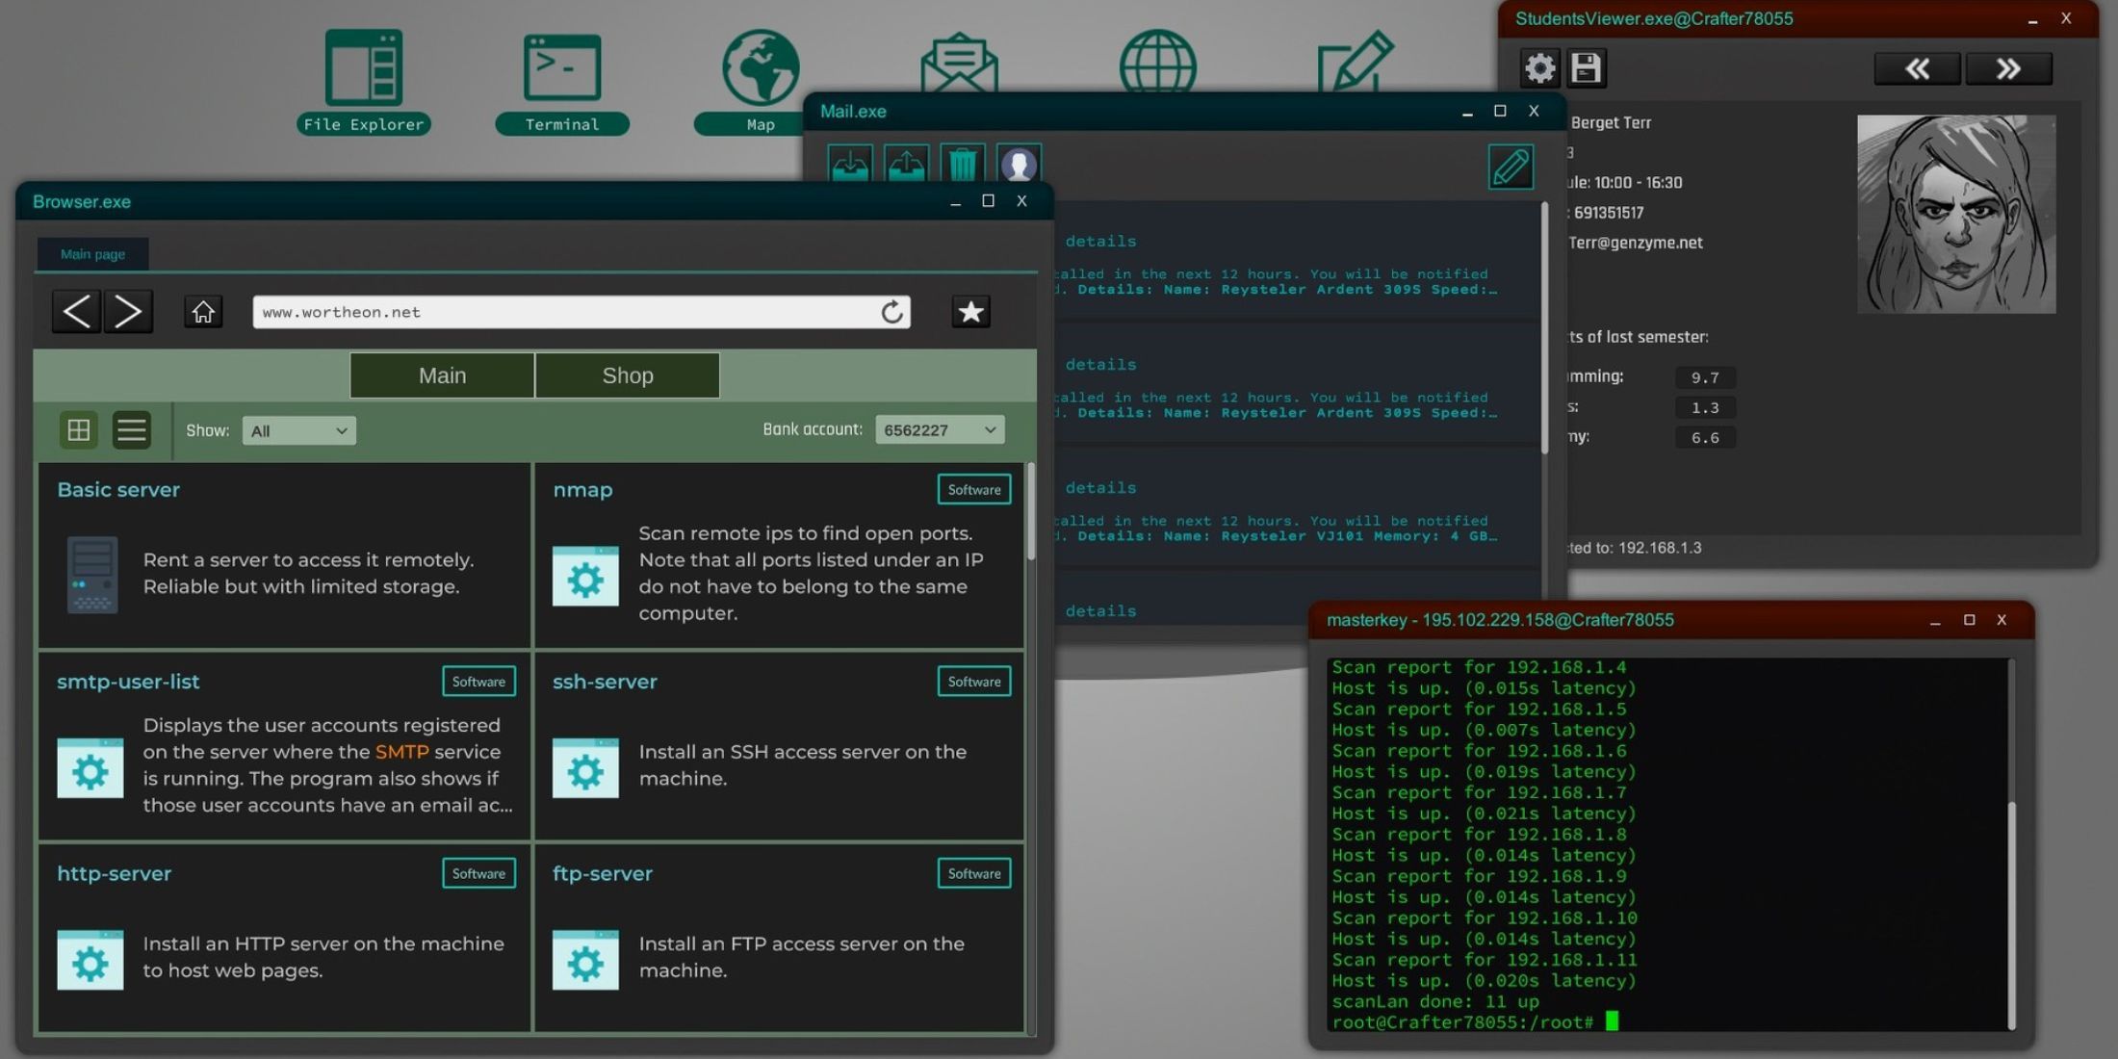
Task: Save with StudentsViewer floppy disk icon
Action: pyautogui.click(x=1587, y=68)
